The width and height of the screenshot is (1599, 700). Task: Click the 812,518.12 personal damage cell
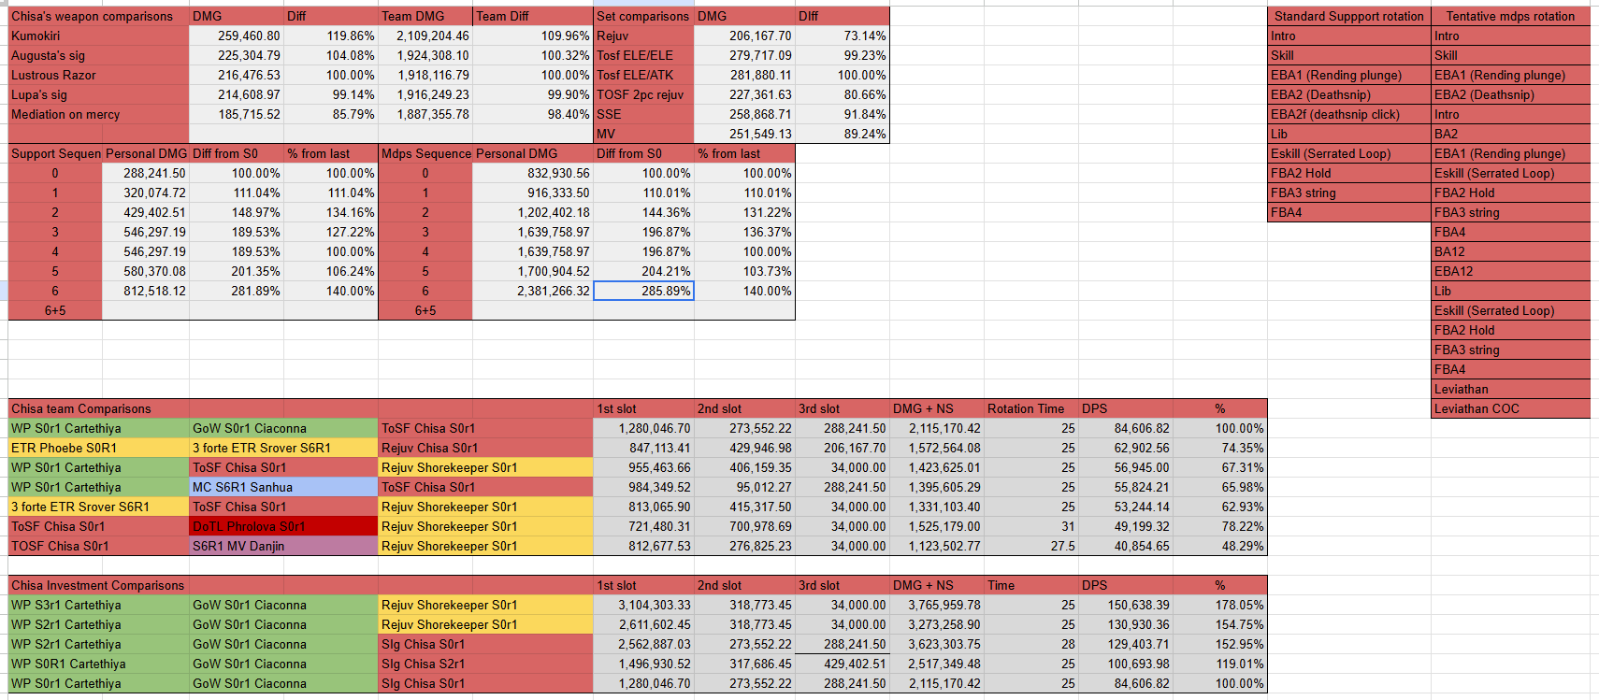(146, 291)
